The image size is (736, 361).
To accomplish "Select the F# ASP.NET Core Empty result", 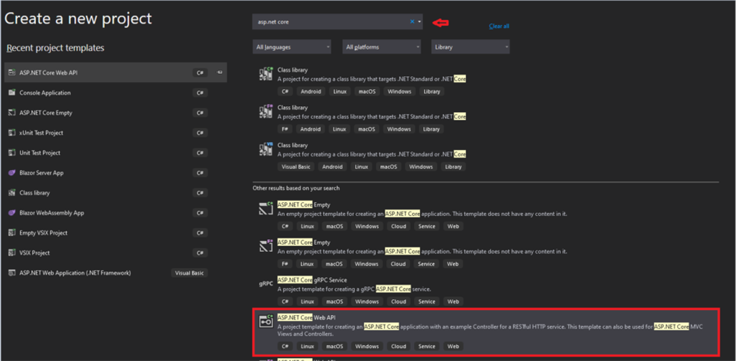I will 486,253.
